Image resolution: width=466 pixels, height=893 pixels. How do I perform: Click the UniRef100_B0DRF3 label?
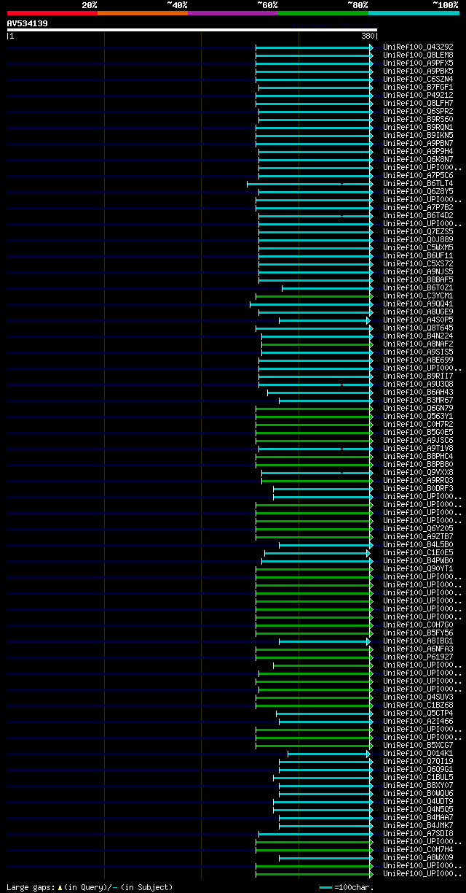point(418,488)
